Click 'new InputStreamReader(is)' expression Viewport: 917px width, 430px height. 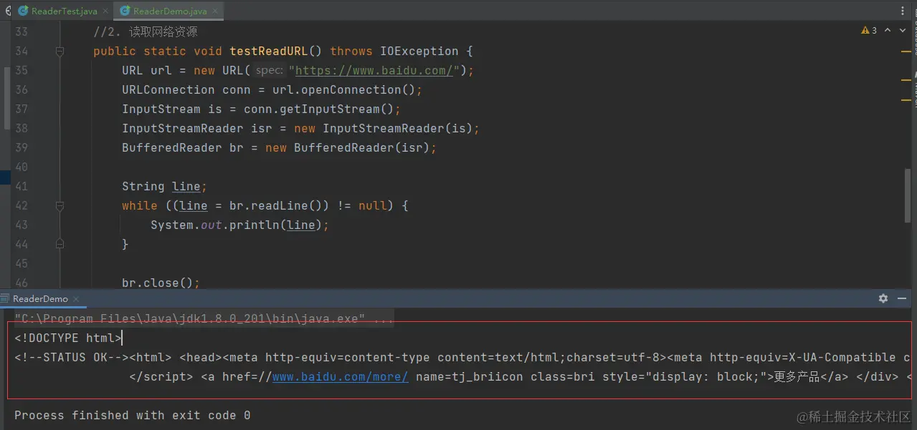point(384,129)
